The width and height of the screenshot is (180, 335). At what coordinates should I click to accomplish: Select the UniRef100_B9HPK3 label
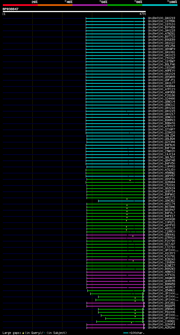pyautogui.click(x=161, y=120)
